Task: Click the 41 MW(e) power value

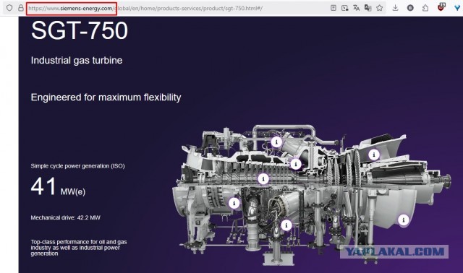Action: [58, 186]
